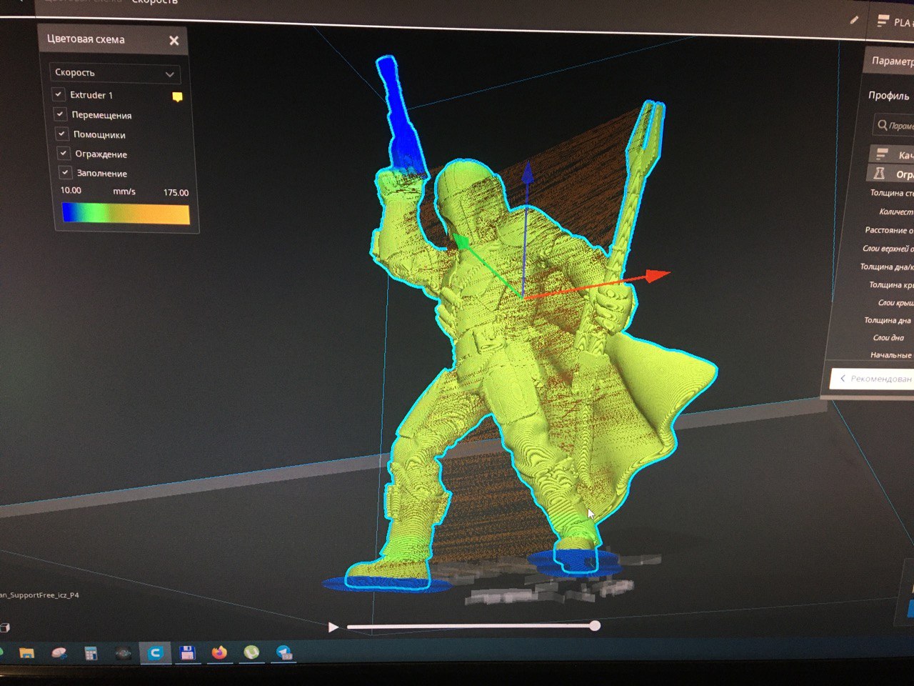Click the 175.00 maximum speed value
Screen dimensions: 914x686
[x=176, y=193]
